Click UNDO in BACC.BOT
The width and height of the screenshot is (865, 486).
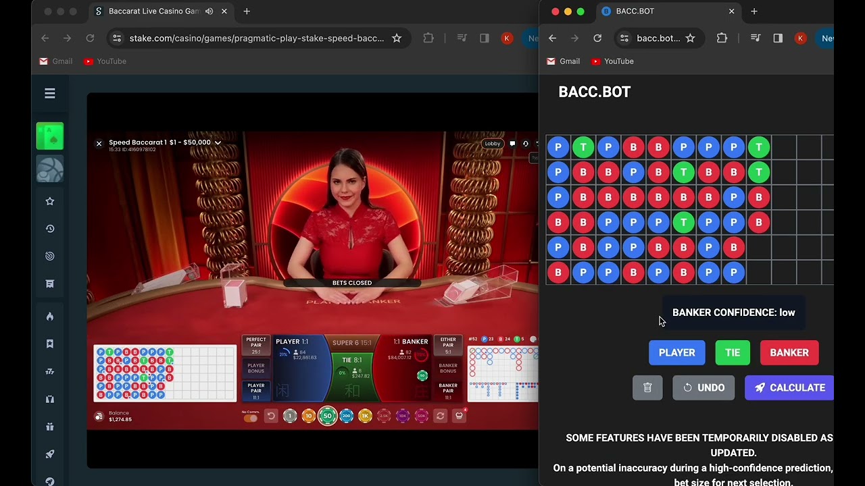click(x=703, y=387)
